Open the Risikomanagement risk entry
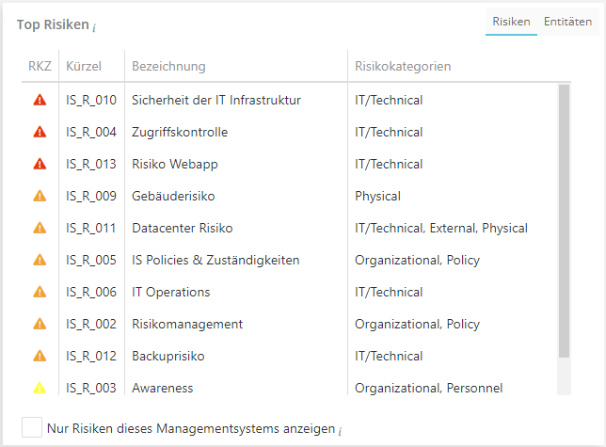 click(x=187, y=324)
